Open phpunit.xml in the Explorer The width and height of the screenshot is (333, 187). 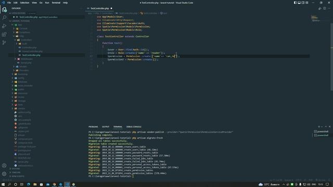pos(24,154)
